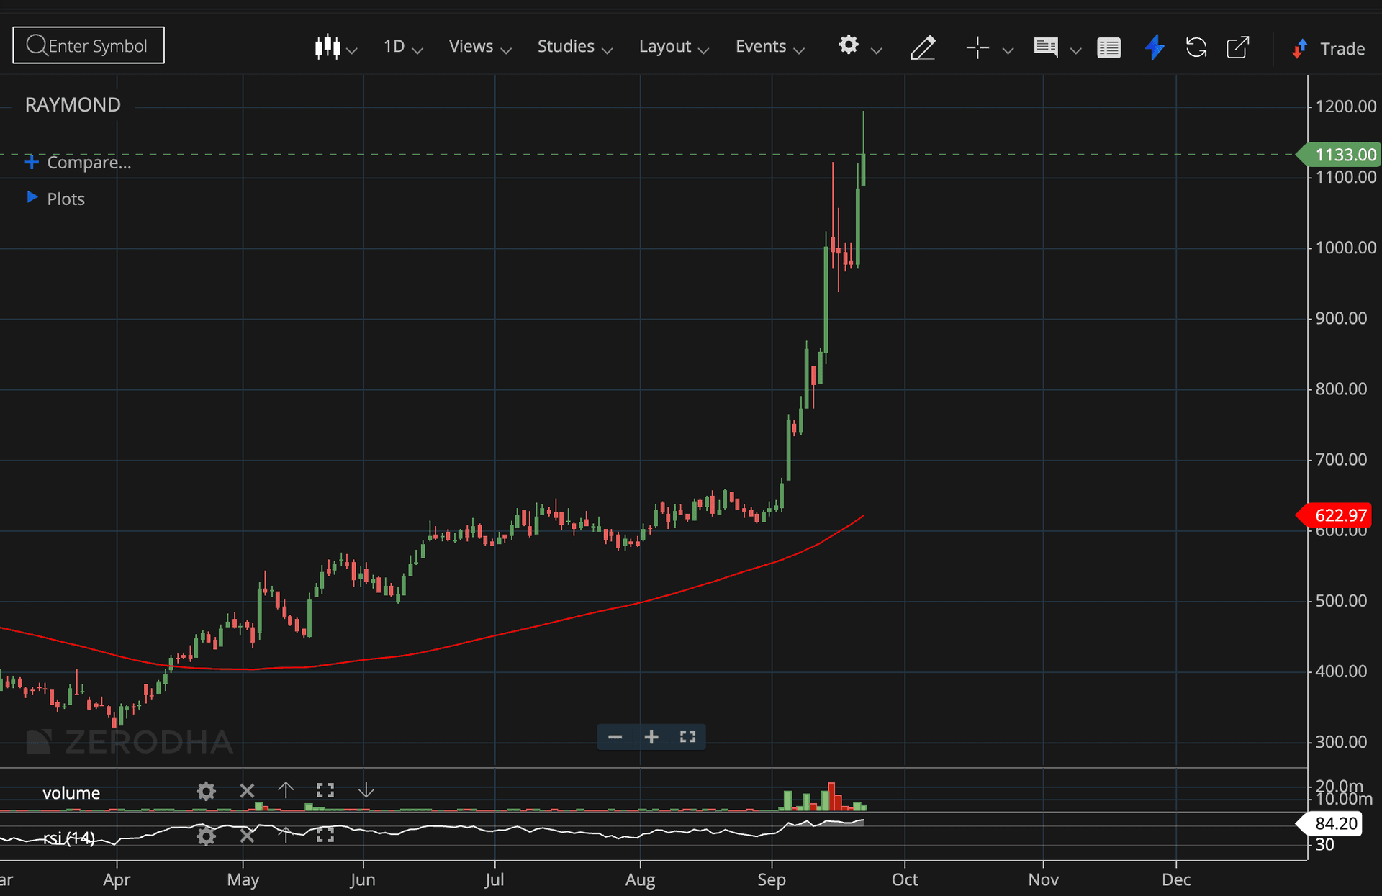Maximize the volume panel
The width and height of the screenshot is (1382, 896).
pos(325,791)
